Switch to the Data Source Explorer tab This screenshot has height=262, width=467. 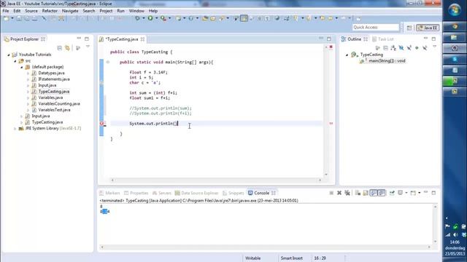coord(197,193)
